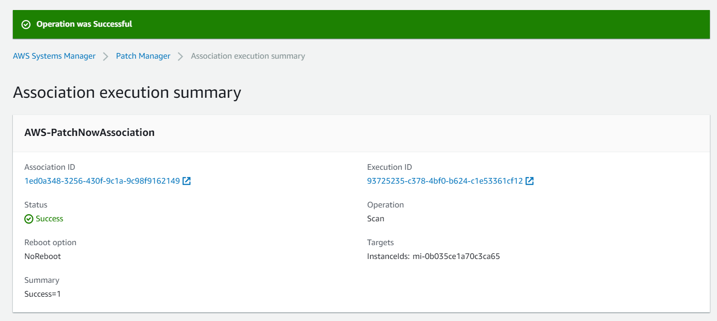Open the Association ID 1ed0a348 link
Screen dimensions: 717x321
(x=101, y=181)
